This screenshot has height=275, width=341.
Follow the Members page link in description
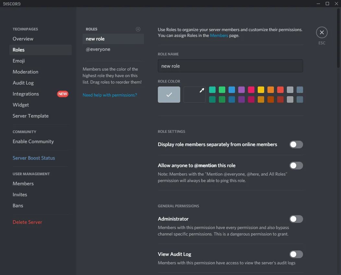pyautogui.click(x=219, y=35)
